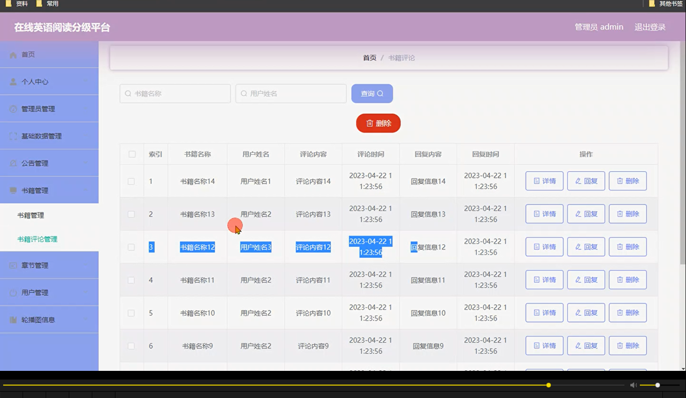Click cell 评论内容14

pyautogui.click(x=313, y=181)
